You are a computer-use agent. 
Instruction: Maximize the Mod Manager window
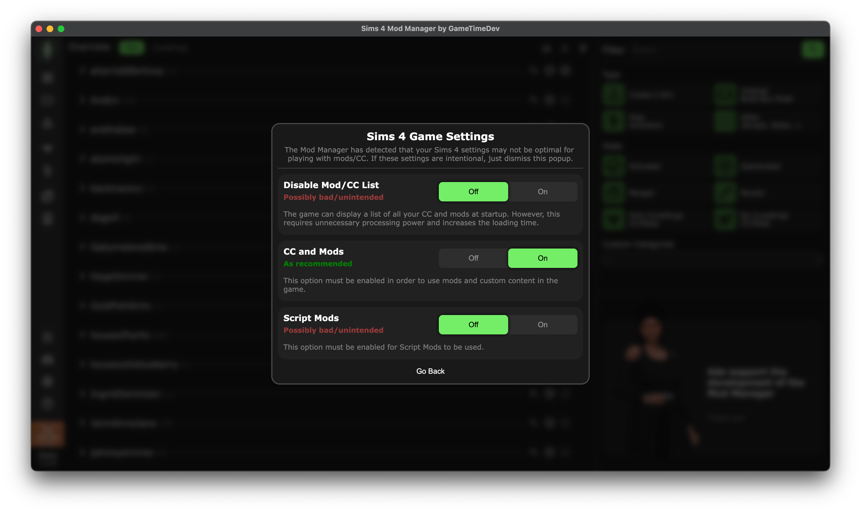[61, 29]
